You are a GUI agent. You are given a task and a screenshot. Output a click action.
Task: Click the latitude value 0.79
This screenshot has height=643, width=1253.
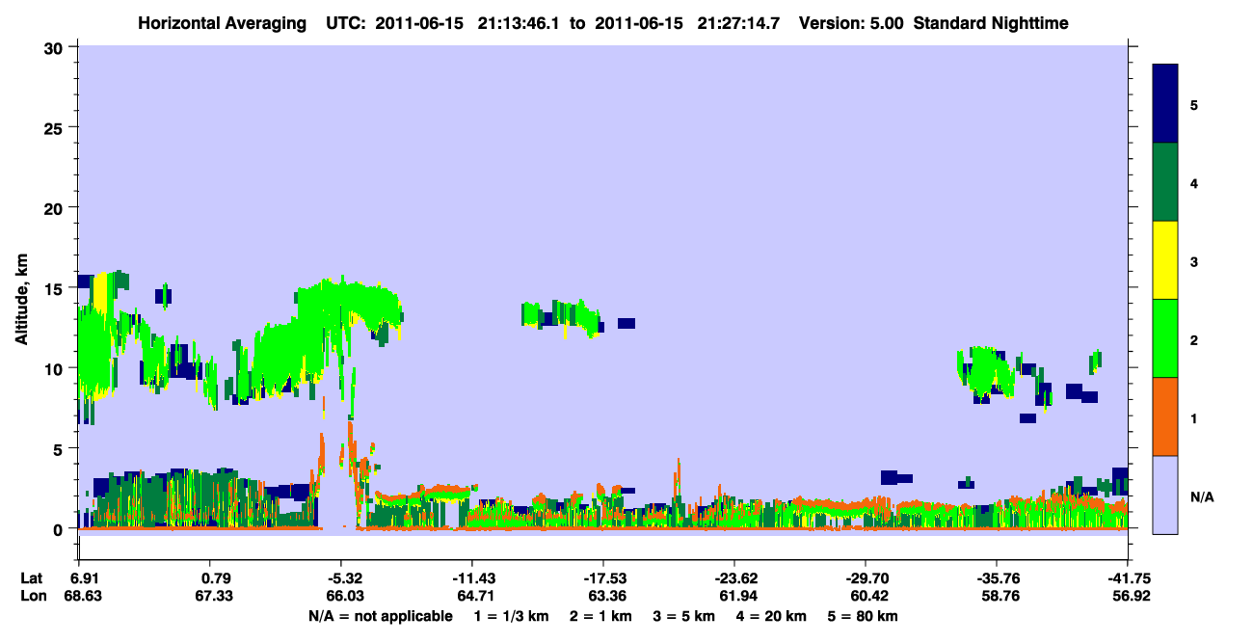tap(216, 578)
